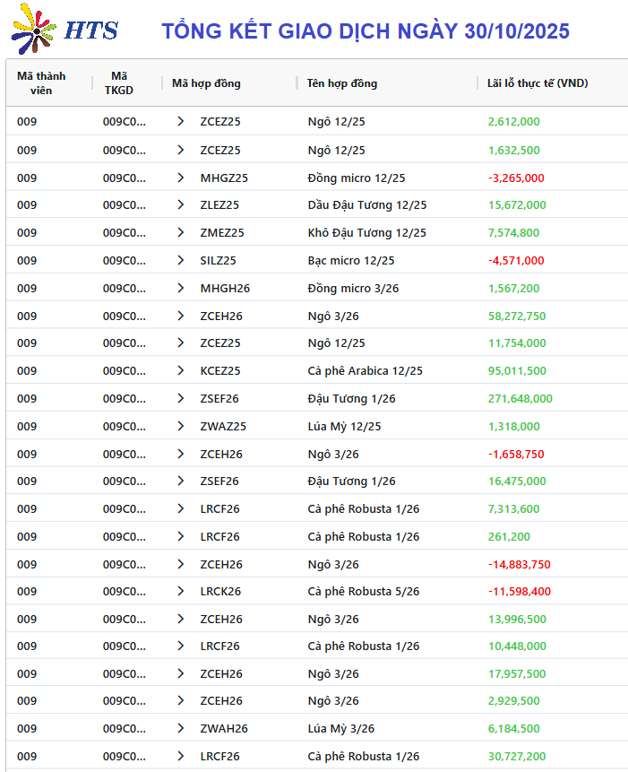Sort by the Mã thành viên column header
Image resolution: width=628 pixels, height=772 pixels.
pos(41,83)
